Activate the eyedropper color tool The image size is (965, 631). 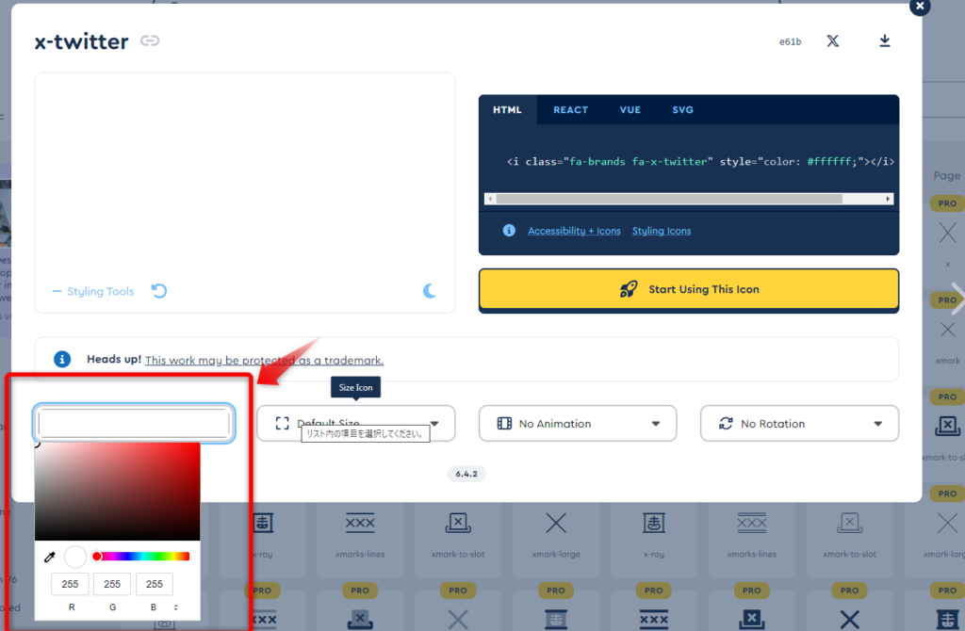point(50,558)
